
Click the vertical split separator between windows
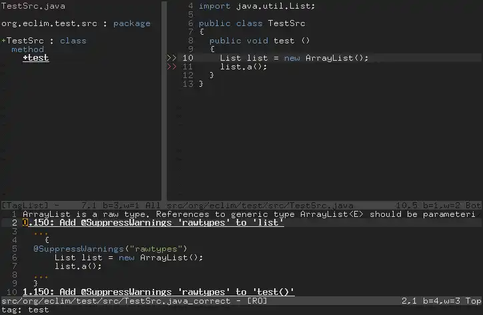coord(164,101)
